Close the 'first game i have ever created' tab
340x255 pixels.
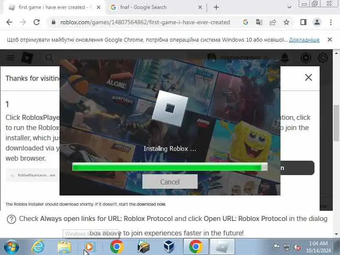(x=99, y=7)
